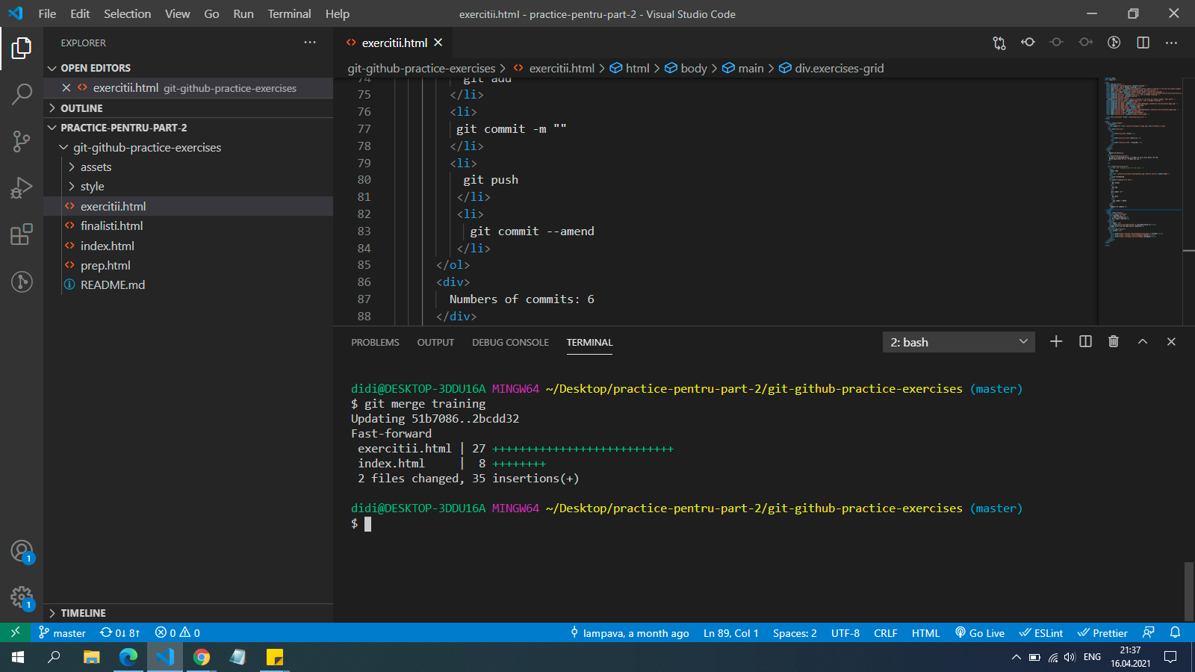Open the Source Control view
Screen dimensions: 1195x672
coord(22,140)
